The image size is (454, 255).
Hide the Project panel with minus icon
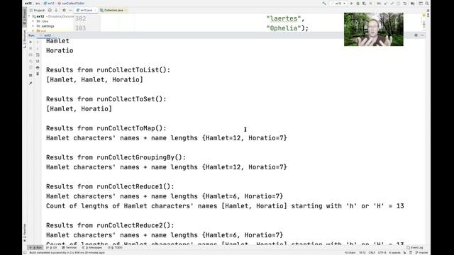(x=70, y=10)
